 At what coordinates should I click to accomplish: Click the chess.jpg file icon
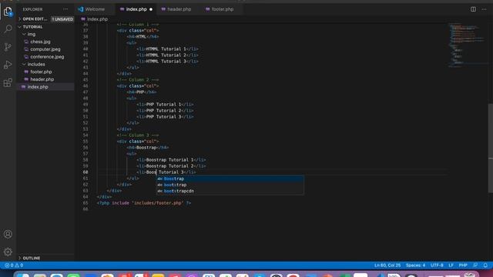[26, 42]
